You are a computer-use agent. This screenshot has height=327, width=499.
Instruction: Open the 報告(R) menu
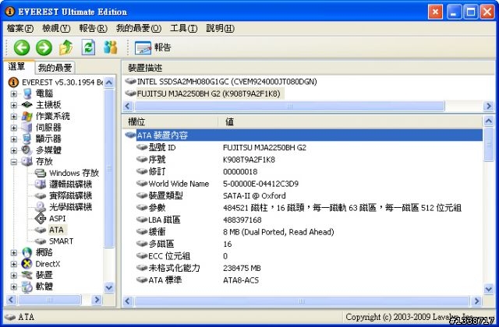[x=93, y=28]
